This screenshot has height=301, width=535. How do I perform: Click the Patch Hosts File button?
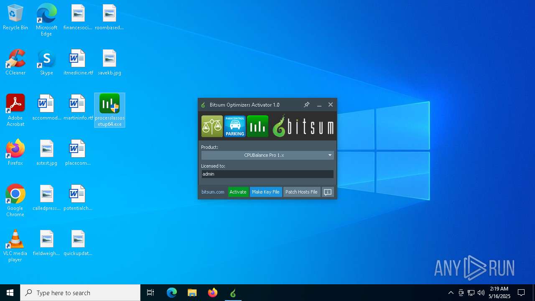coord(301,192)
